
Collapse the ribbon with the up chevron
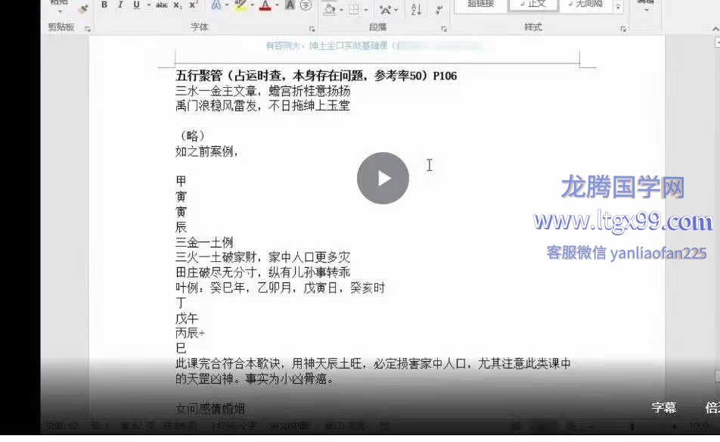pyautogui.click(x=715, y=29)
